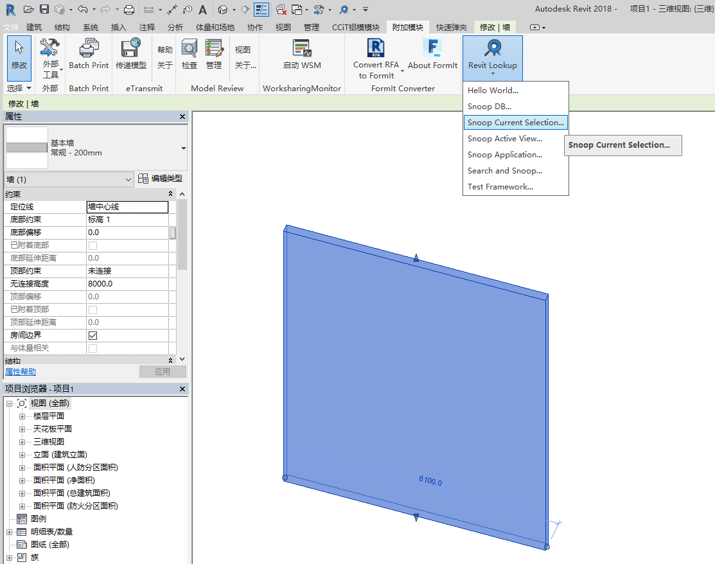Choose Snoop DB... menu item
715x564 pixels.
click(x=516, y=106)
